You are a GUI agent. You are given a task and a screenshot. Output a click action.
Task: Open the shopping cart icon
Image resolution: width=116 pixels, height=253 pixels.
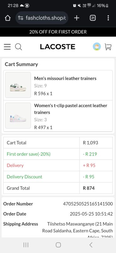pos(108,47)
